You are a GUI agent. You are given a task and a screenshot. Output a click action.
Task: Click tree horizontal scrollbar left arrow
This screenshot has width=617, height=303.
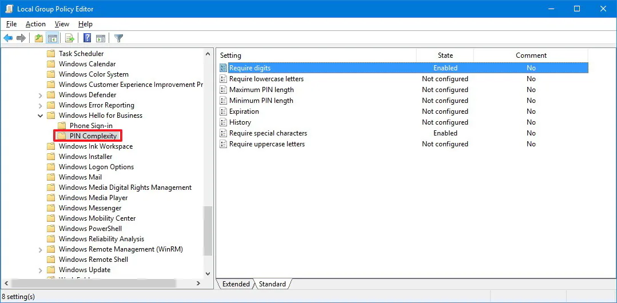(6, 283)
